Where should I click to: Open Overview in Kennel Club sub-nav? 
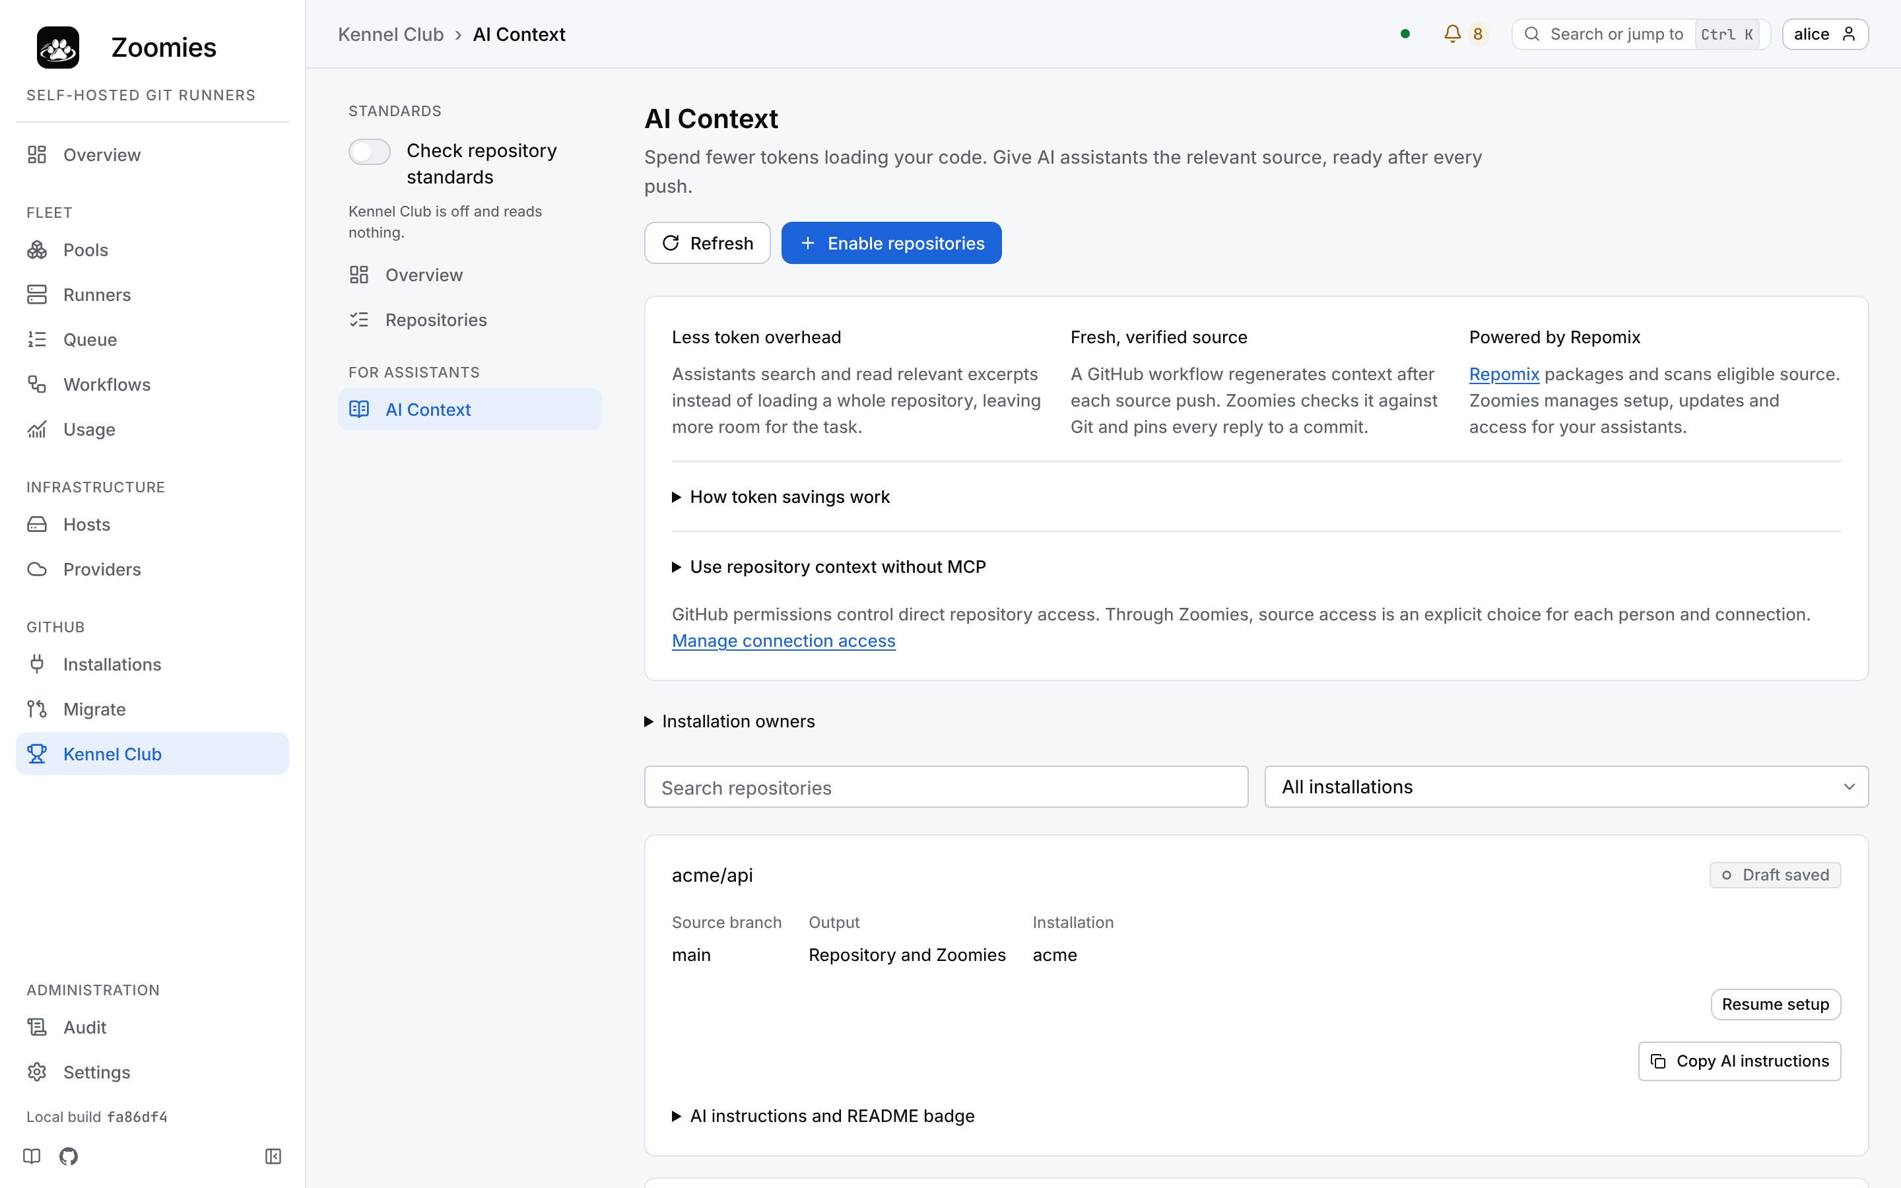click(470, 275)
